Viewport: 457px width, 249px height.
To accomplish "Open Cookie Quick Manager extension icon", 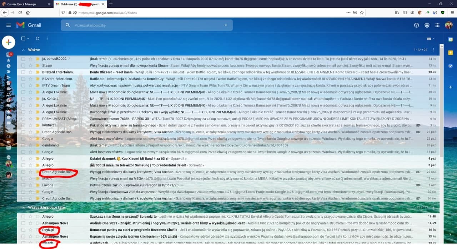I will [420, 12].
